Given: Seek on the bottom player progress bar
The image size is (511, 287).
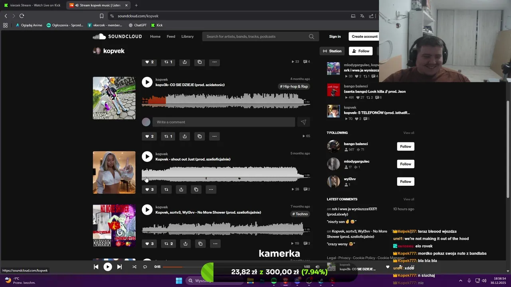Looking at the screenshot, I should point(233,267).
